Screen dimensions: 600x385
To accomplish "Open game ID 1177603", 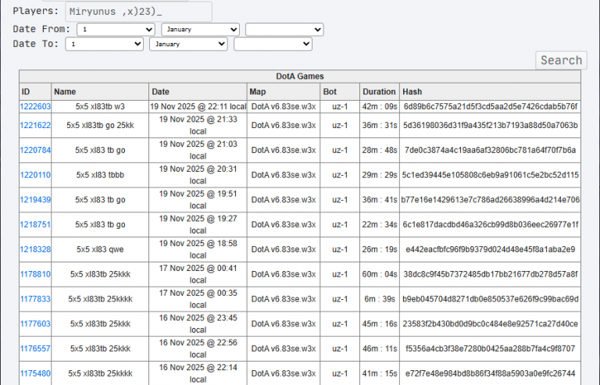I will pyautogui.click(x=35, y=324).
